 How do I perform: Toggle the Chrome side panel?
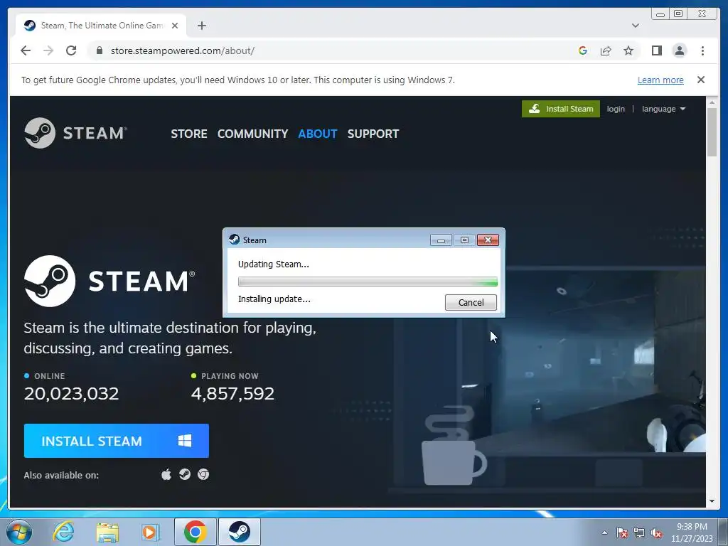coord(656,50)
